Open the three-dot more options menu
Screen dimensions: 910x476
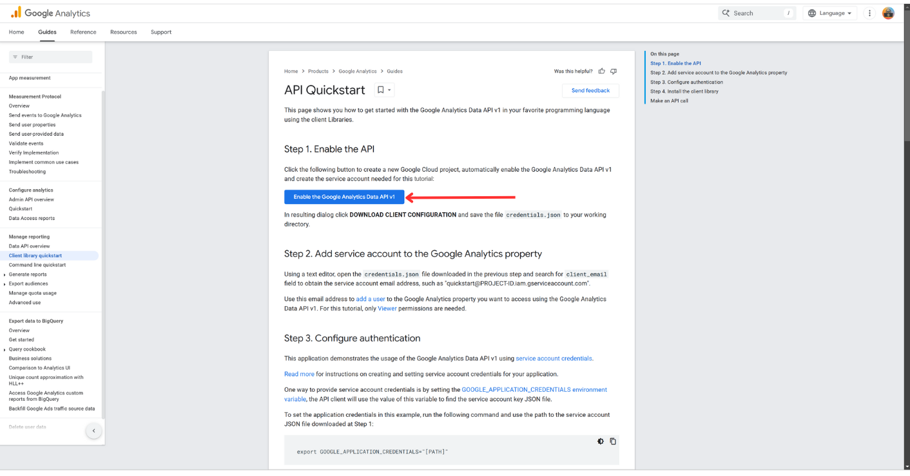(869, 13)
